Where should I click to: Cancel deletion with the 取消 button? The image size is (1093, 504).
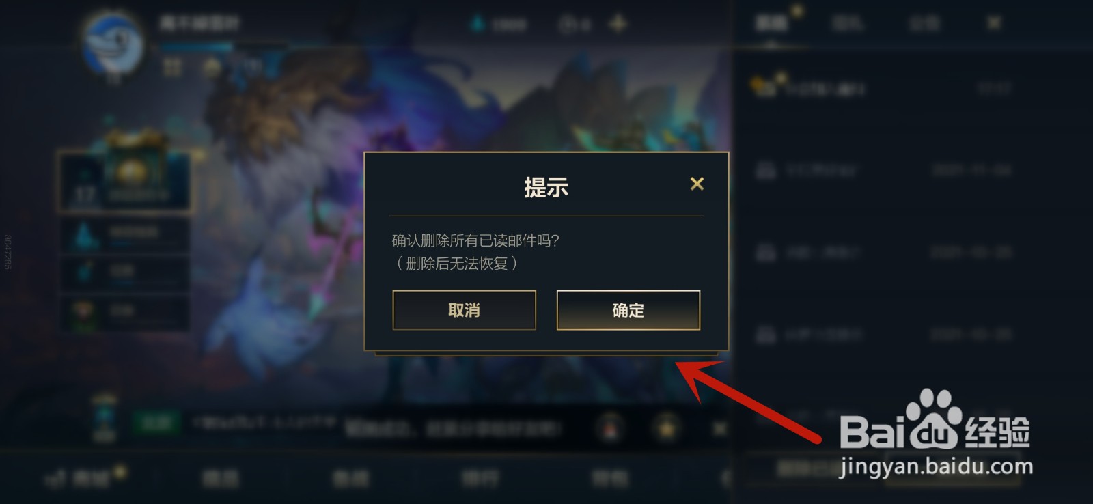click(464, 310)
